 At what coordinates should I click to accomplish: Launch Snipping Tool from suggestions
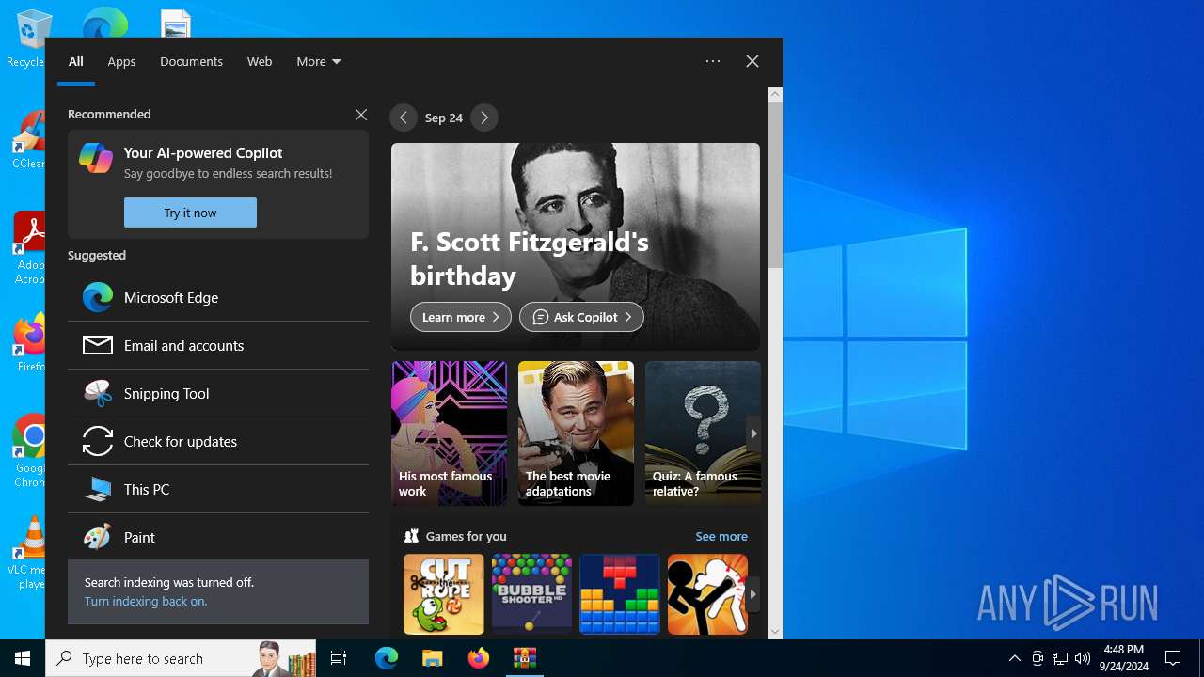pyautogui.click(x=218, y=393)
